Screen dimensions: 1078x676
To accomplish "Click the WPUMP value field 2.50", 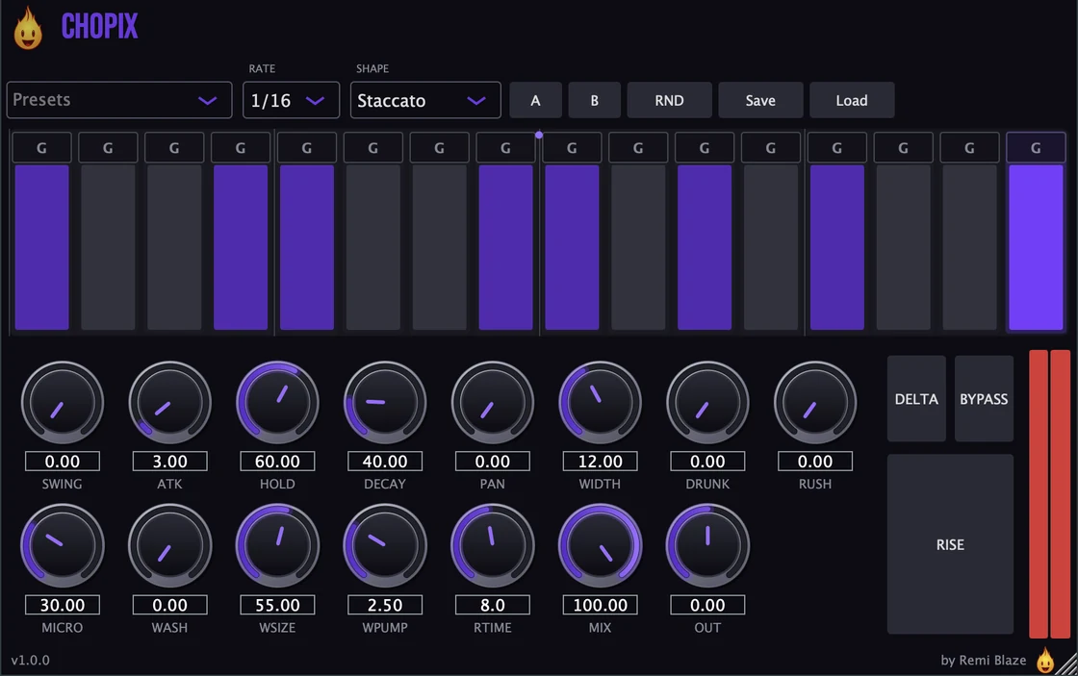I will [385, 605].
